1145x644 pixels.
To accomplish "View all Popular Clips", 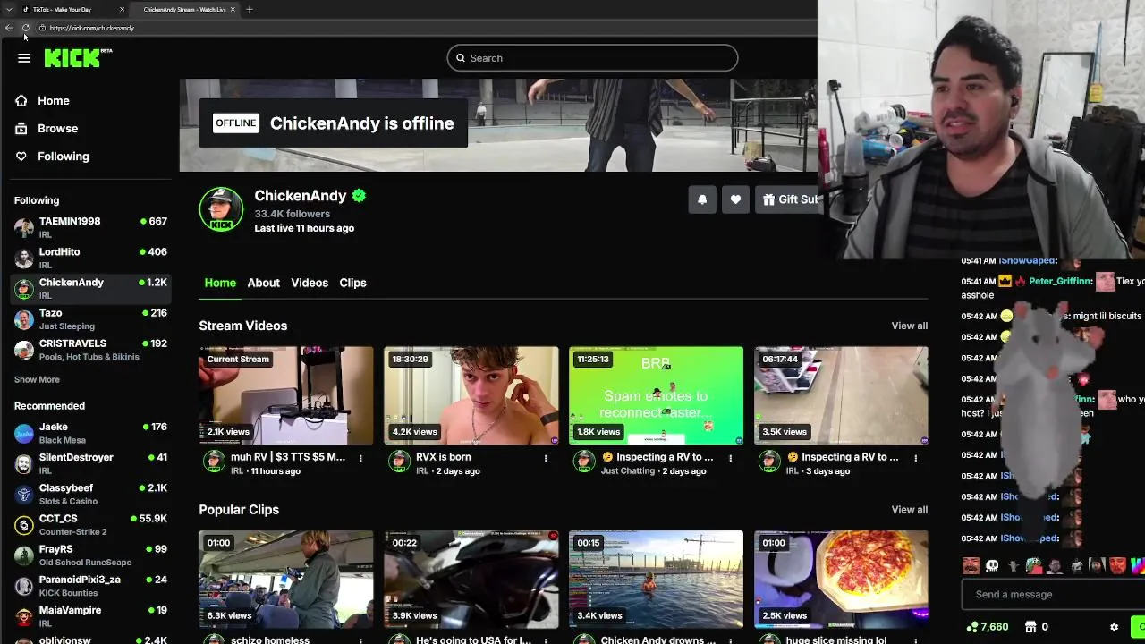I will 909,510.
